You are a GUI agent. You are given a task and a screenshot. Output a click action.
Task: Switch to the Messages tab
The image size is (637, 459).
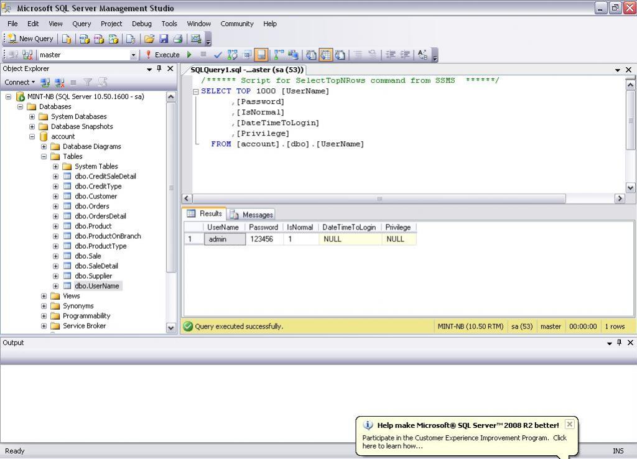point(251,215)
